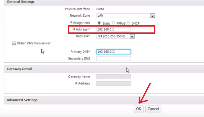Click the Gateway Name field
204x117 pixels.
click(113, 77)
